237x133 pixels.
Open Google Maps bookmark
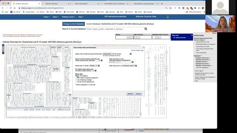29,12
